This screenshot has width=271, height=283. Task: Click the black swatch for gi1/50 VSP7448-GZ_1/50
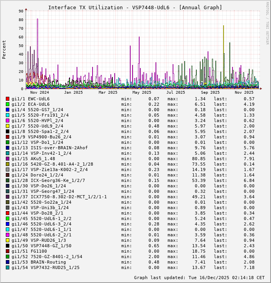(x=7, y=246)
